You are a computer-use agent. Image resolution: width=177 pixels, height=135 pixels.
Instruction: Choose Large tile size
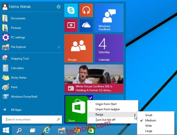click(x=156, y=131)
